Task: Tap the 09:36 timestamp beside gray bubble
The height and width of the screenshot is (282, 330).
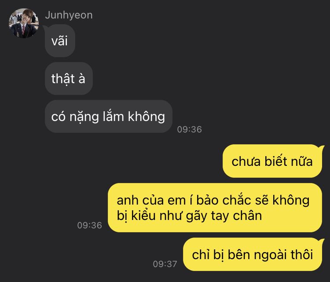Action: pyautogui.click(x=189, y=129)
